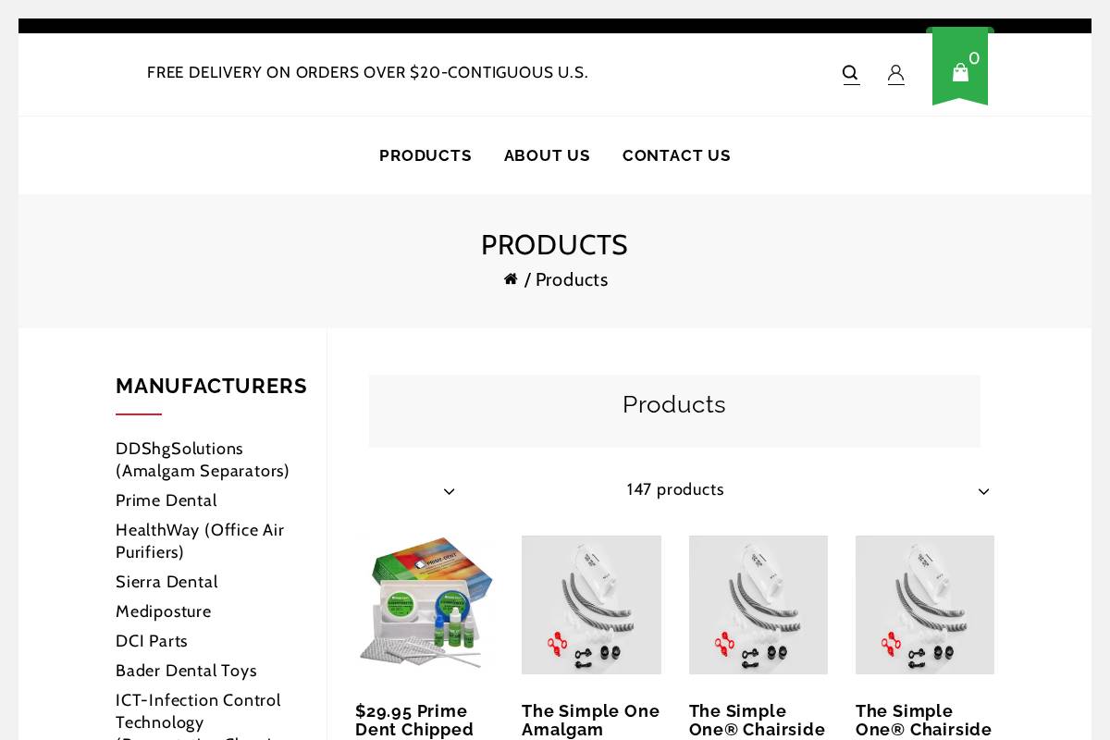This screenshot has height=740, width=1110.
Task: Select Mediposture in the manufacturers list
Action: [163, 611]
